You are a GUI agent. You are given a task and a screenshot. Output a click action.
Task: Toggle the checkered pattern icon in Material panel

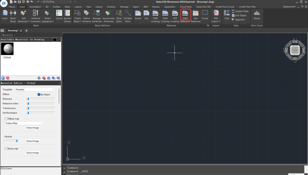[8, 78]
